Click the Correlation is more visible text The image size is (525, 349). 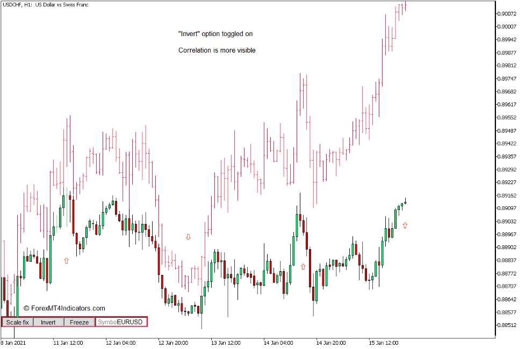click(217, 50)
